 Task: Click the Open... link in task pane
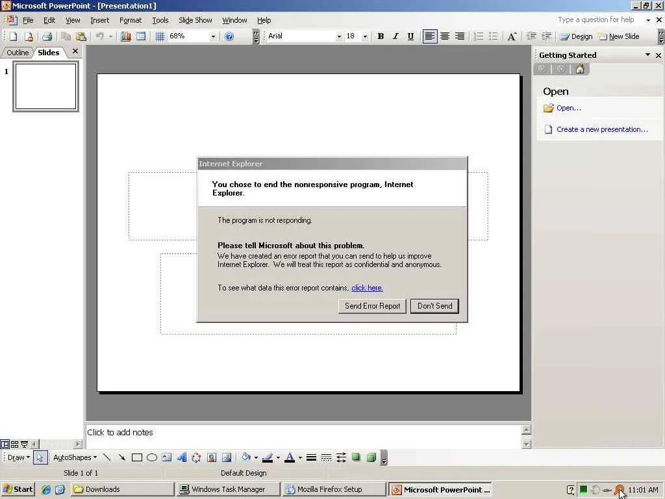569,108
